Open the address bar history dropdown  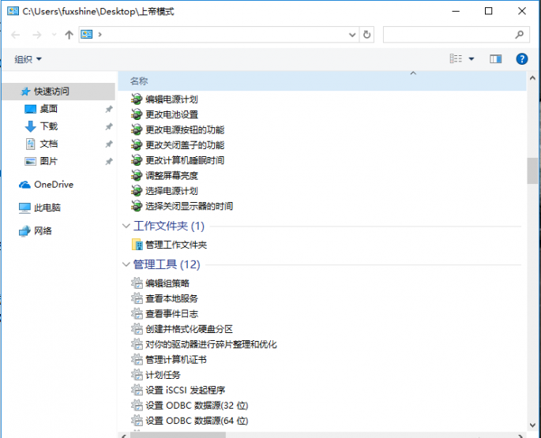352,35
